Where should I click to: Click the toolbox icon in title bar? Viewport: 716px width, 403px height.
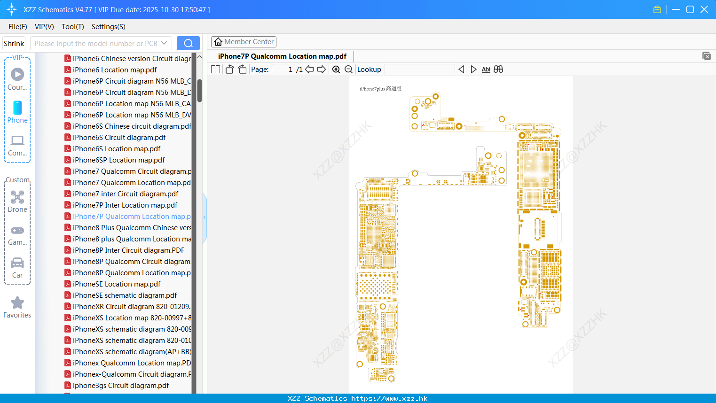pyautogui.click(x=657, y=9)
